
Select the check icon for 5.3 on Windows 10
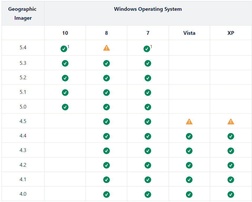point(65,63)
